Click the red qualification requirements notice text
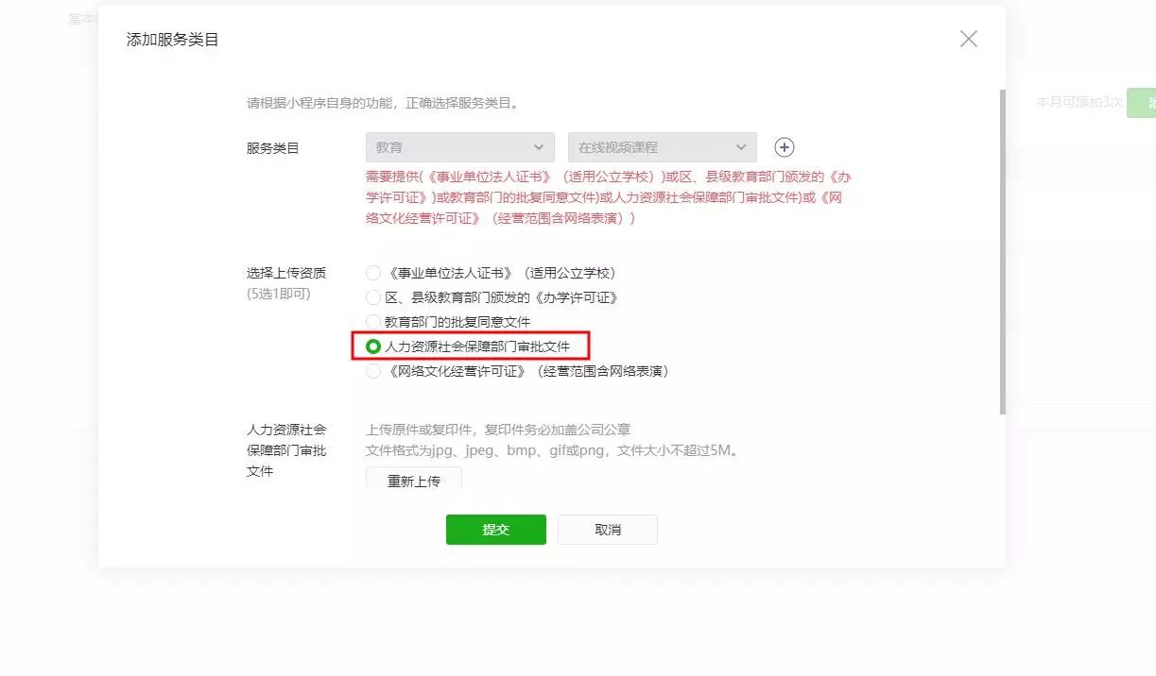Image resolution: width=1156 pixels, height=676 pixels. [x=609, y=197]
